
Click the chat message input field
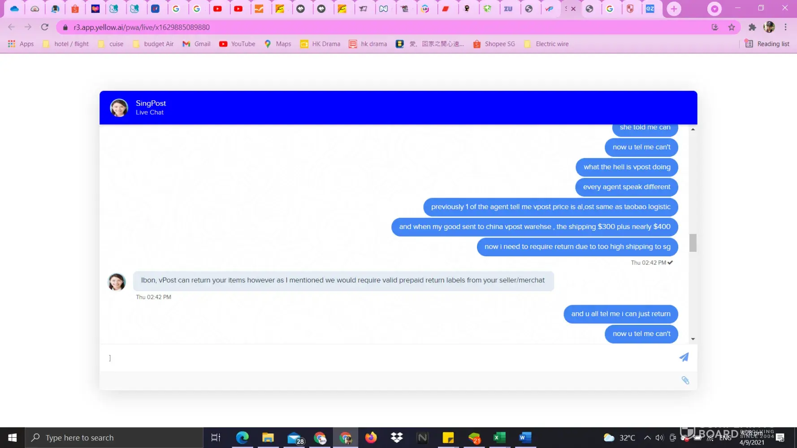tap(386, 358)
